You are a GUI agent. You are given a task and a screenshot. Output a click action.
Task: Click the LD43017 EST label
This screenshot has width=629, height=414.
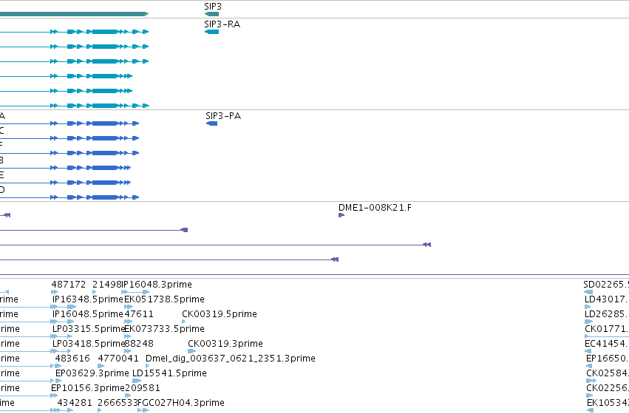click(607, 299)
